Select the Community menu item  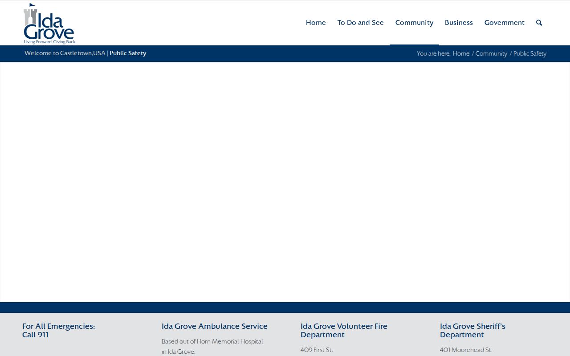414,23
